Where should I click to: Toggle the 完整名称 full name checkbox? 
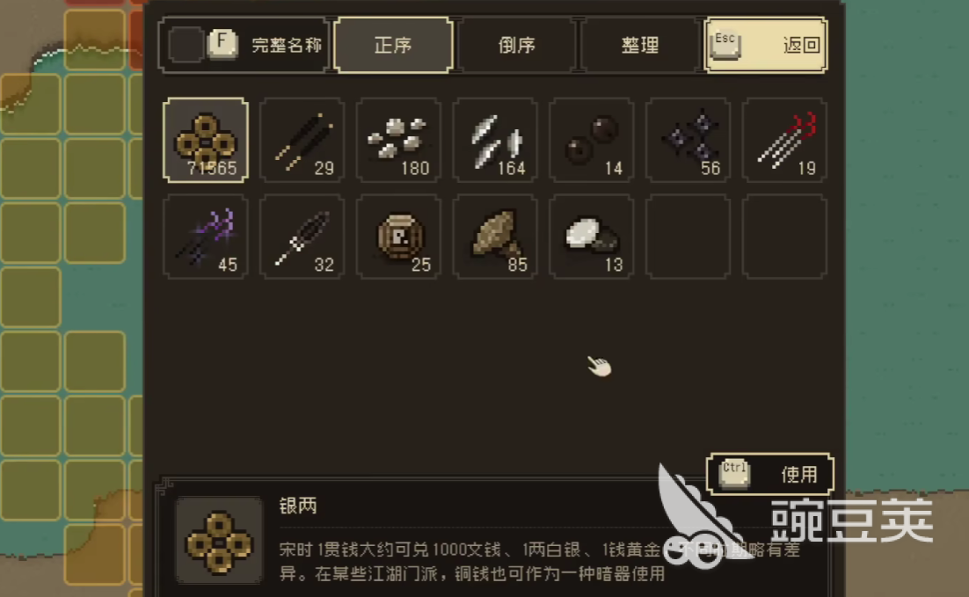[x=186, y=45]
